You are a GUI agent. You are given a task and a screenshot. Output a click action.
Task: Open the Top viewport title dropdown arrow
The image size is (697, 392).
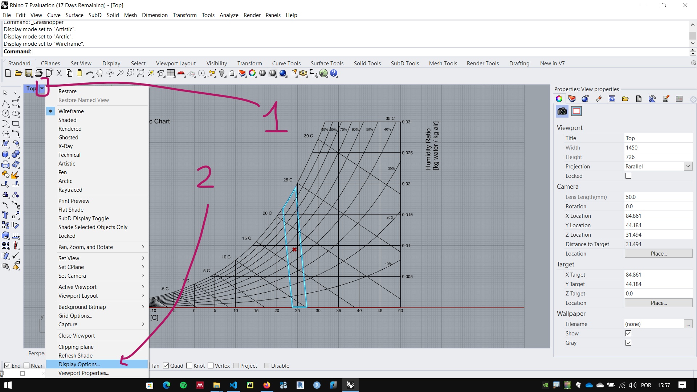(x=42, y=88)
